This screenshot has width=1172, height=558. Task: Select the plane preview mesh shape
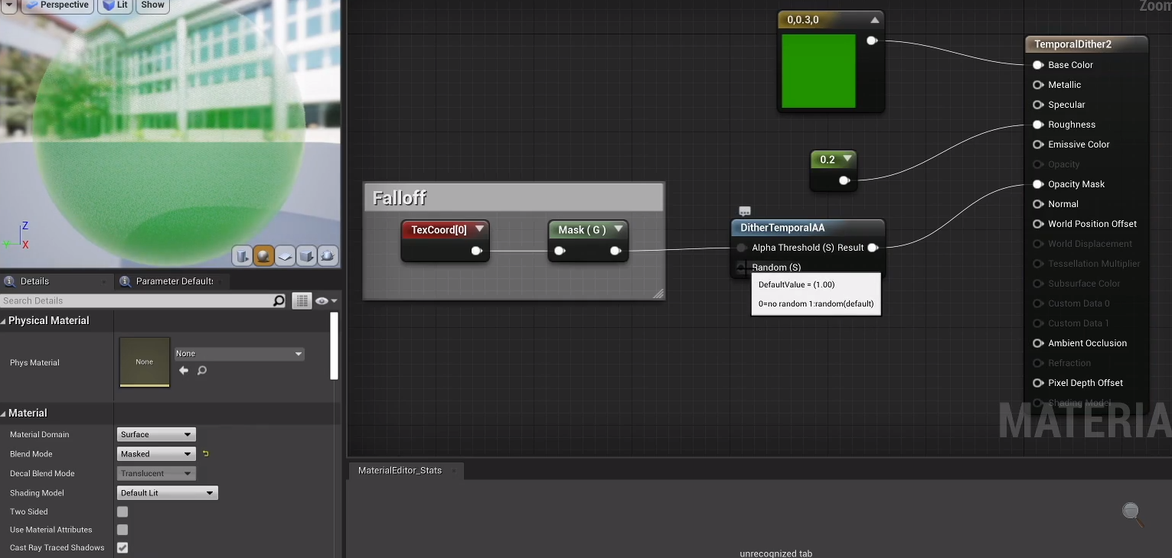coord(285,256)
